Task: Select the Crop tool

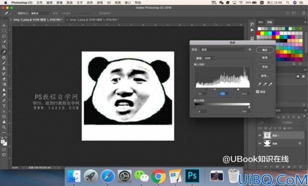Action: coord(4,47)
